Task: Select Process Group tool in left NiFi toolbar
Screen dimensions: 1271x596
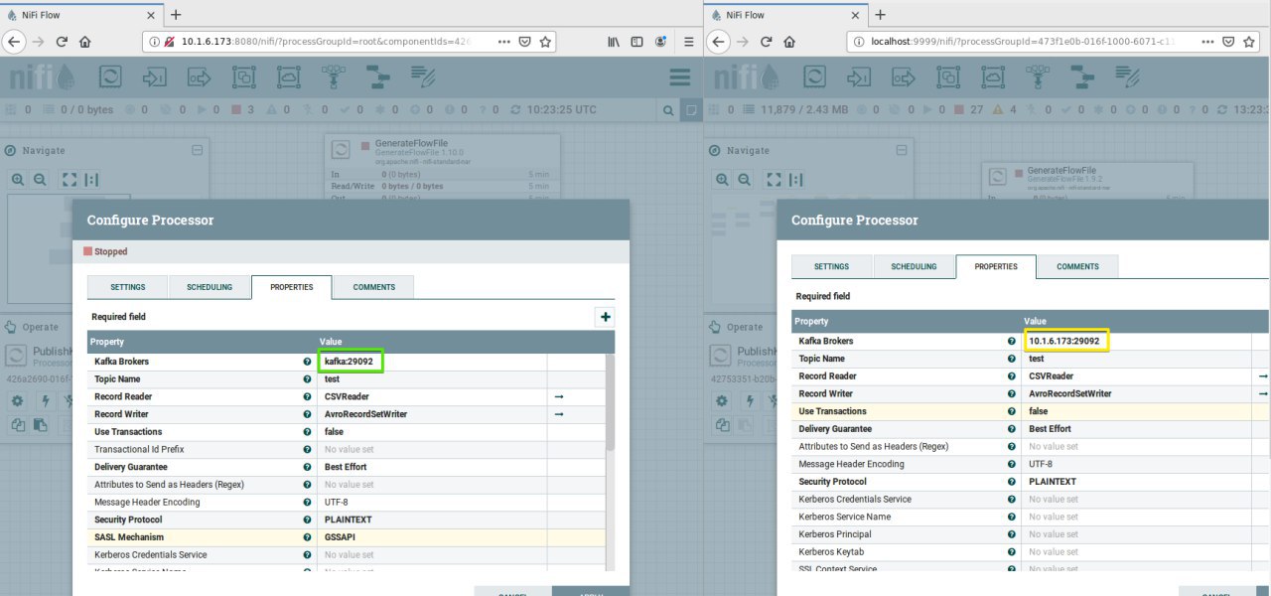Action: click(x=244, y=76)
